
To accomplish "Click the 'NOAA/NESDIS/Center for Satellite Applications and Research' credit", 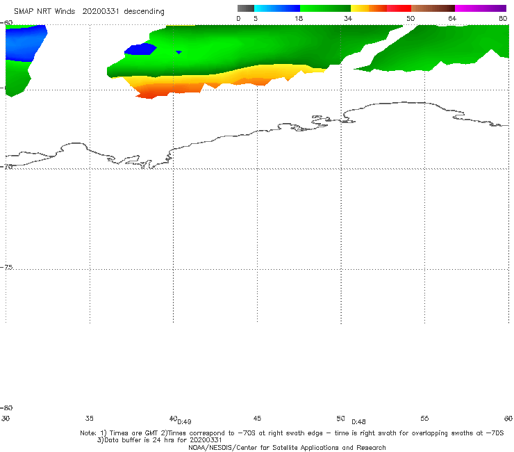I will (287, 447).
